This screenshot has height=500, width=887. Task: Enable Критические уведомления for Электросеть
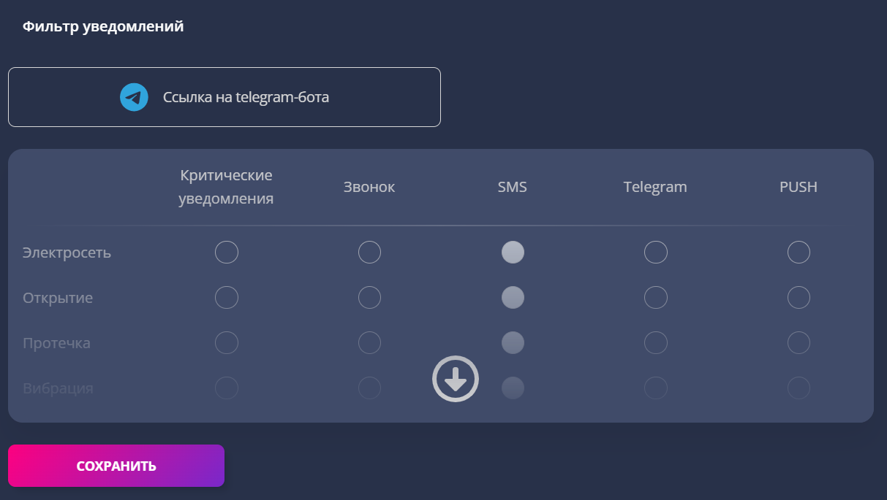click(x=227, y=253)
